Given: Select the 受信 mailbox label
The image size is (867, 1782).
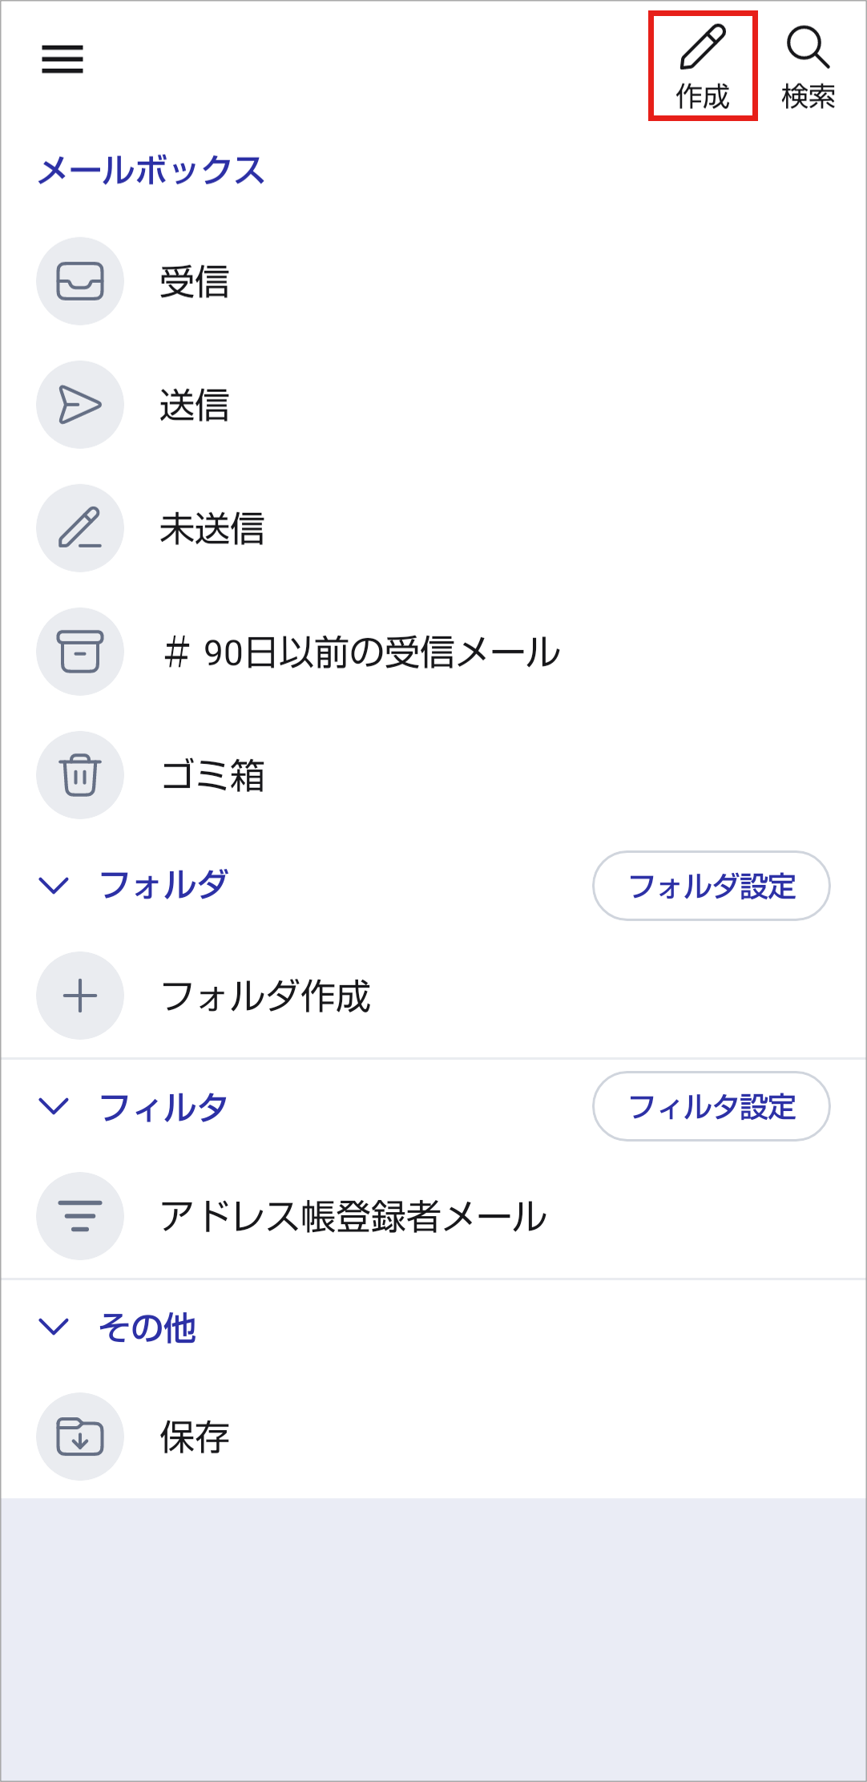Looking at the screenshot, I should 195,282.
